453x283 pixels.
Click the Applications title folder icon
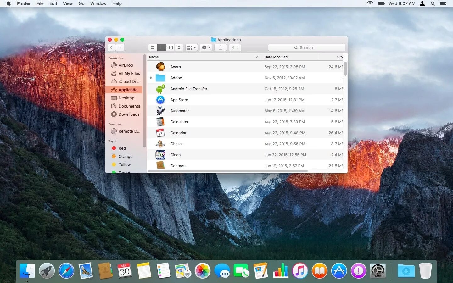(214, 40)
